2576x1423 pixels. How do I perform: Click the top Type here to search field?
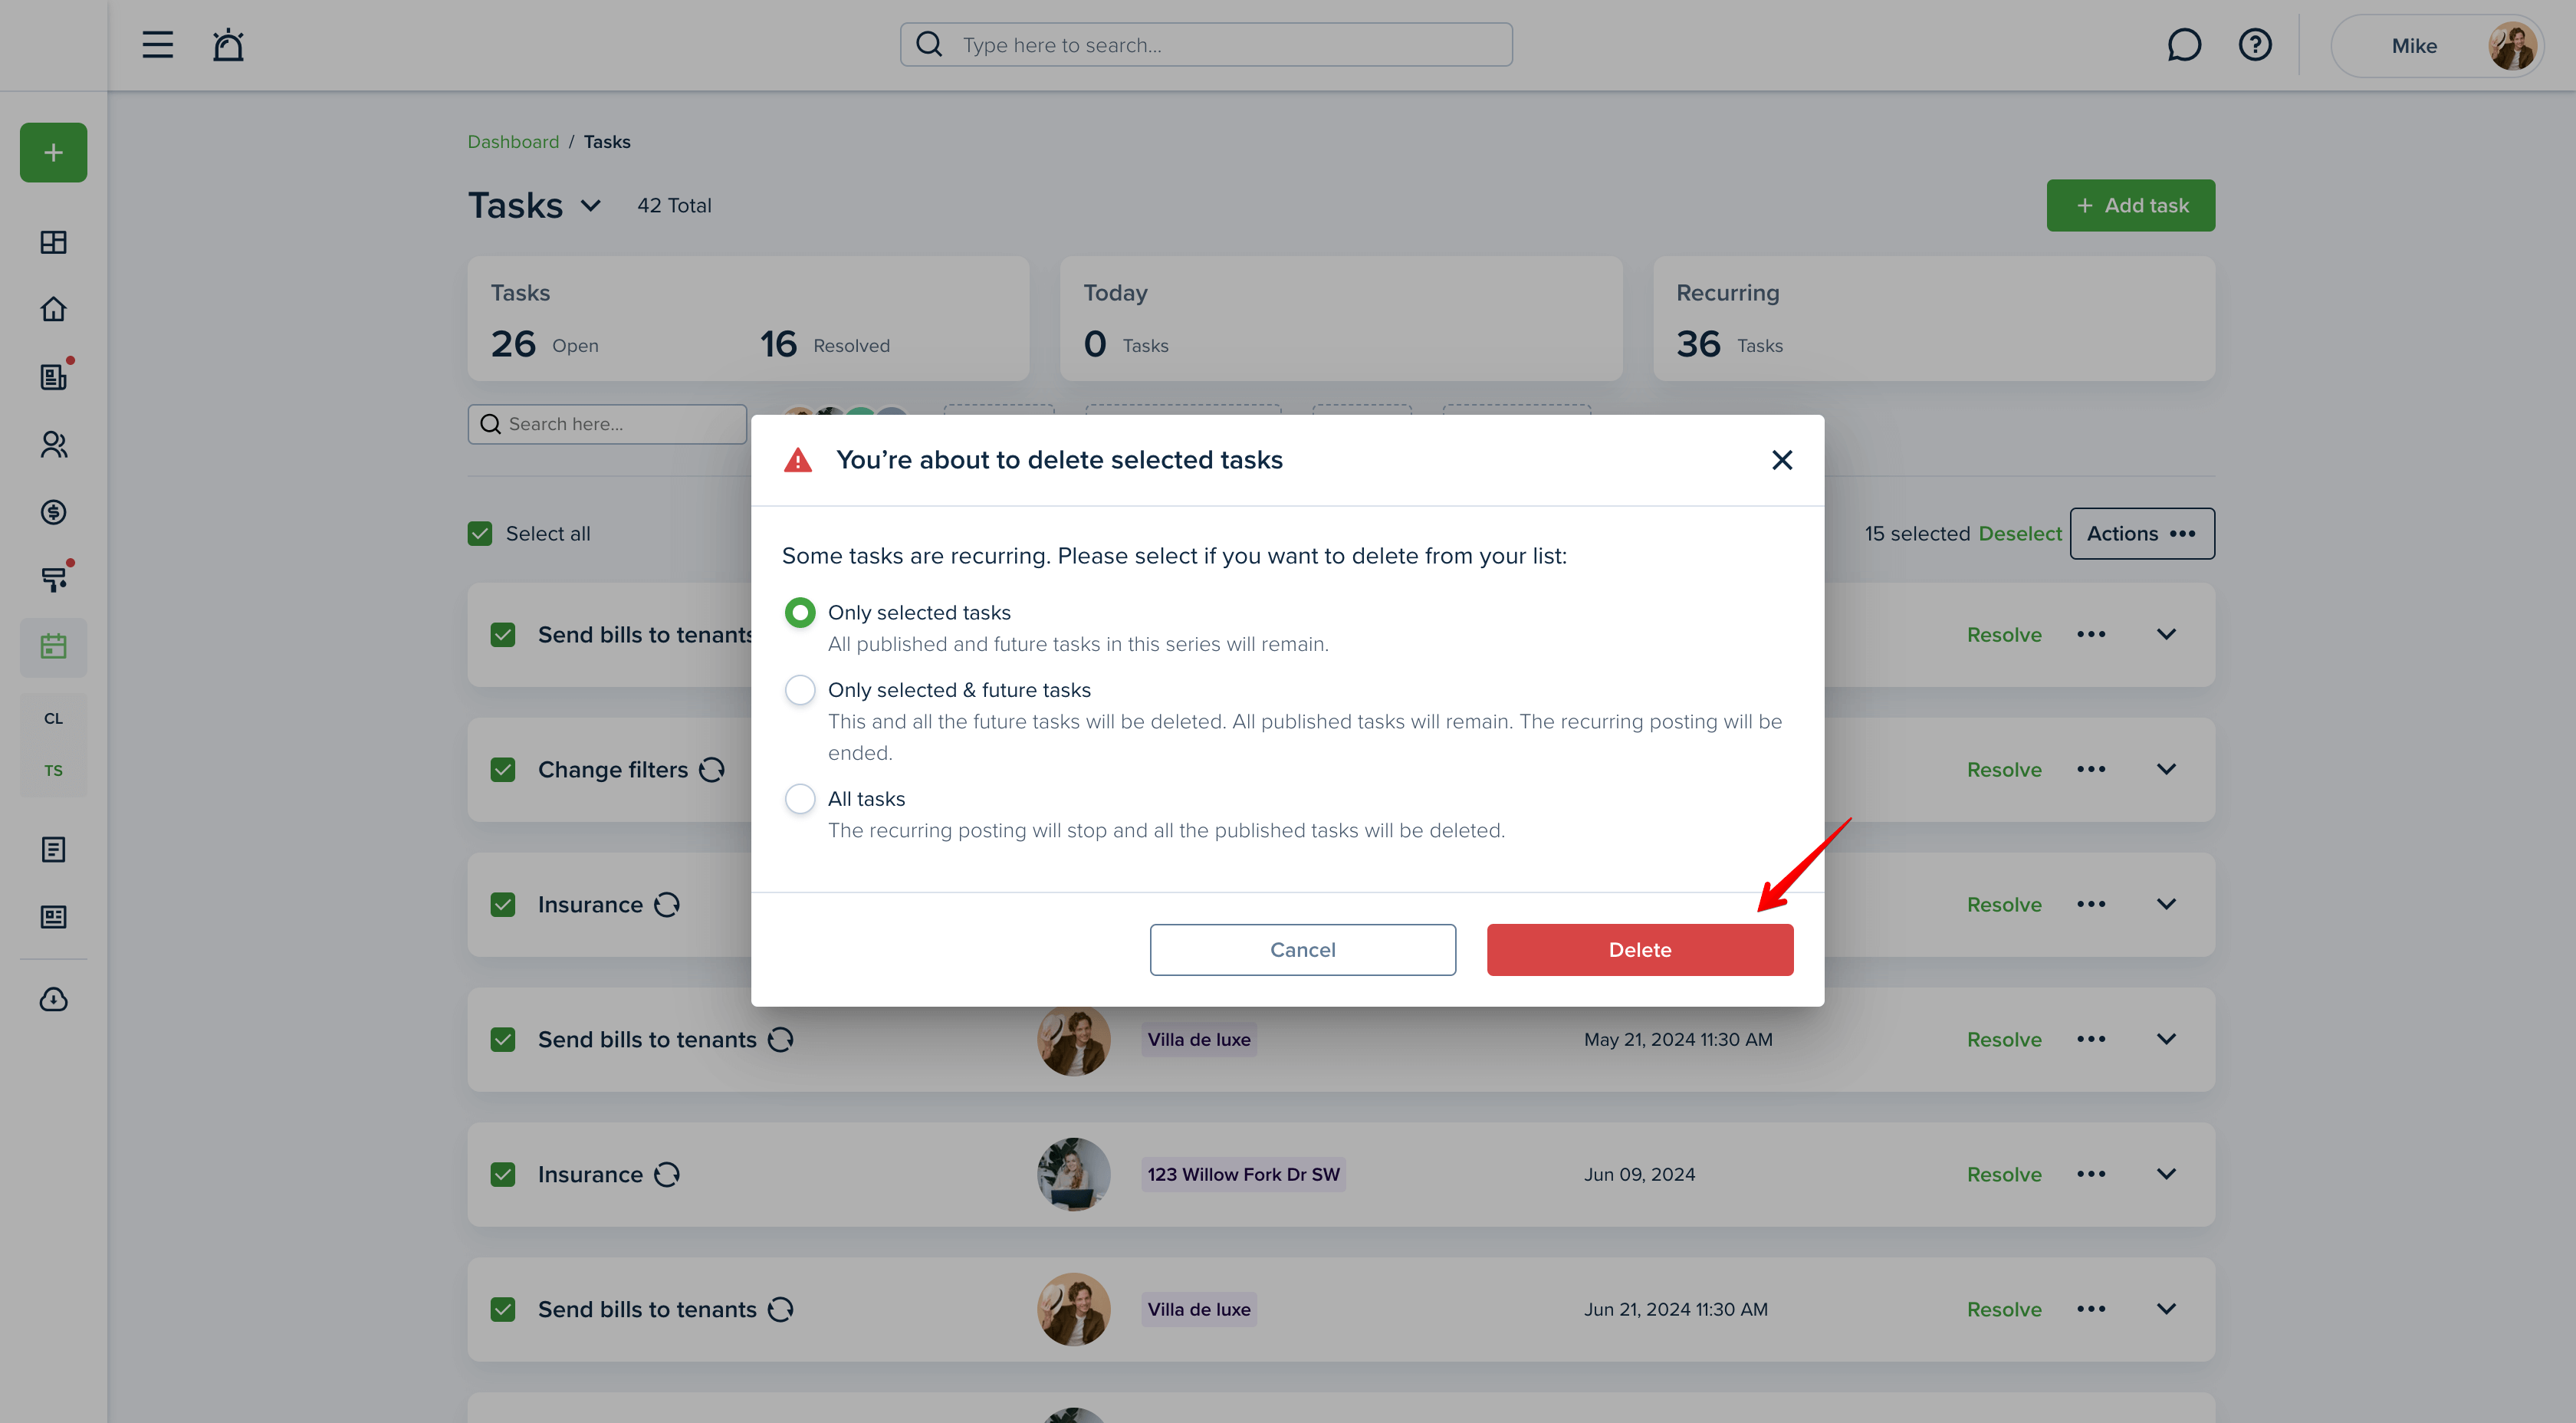pyautogui.click(x=1206, y=45)
